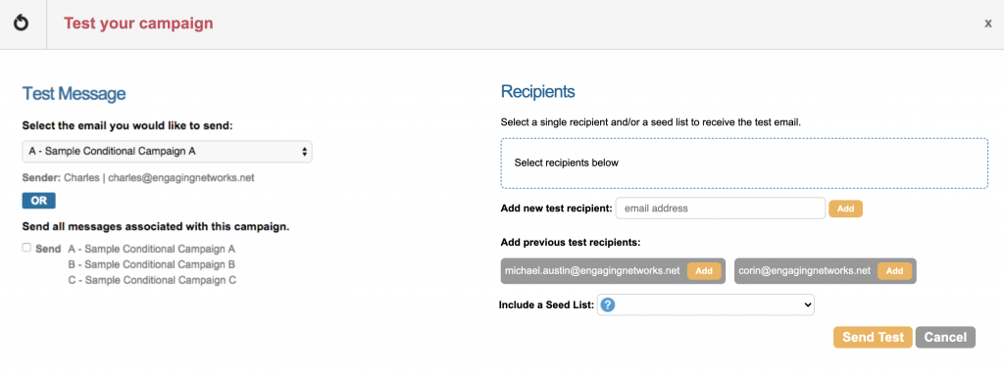Expand the Include a Seed List dropdown

click(x=706, y=304)
